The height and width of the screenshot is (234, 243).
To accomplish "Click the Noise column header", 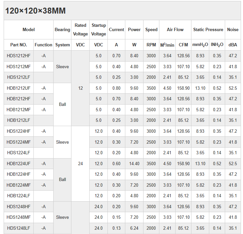I will pos(232,30).
